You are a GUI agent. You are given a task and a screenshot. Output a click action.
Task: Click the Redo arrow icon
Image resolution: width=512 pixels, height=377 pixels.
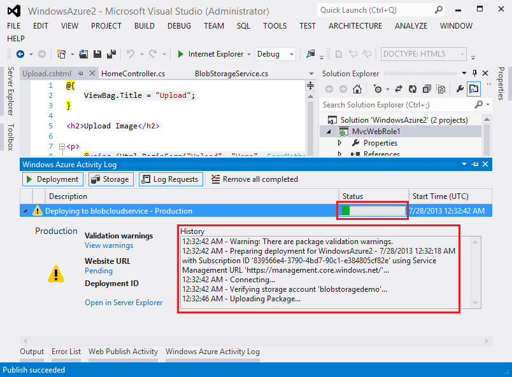click(x=153, y=54)
